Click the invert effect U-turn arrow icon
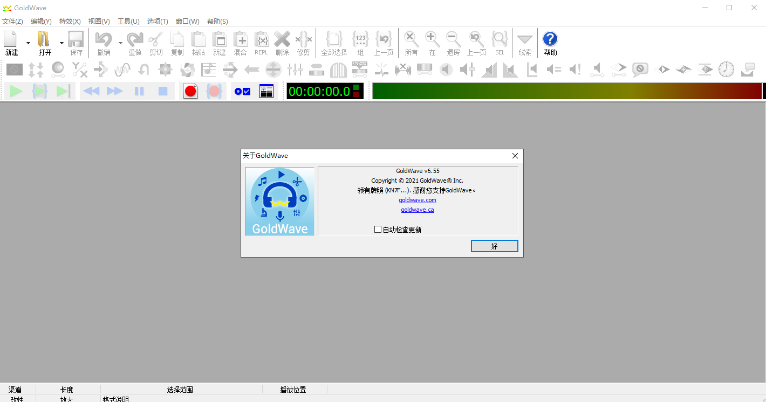 click(x=144, y=70)
